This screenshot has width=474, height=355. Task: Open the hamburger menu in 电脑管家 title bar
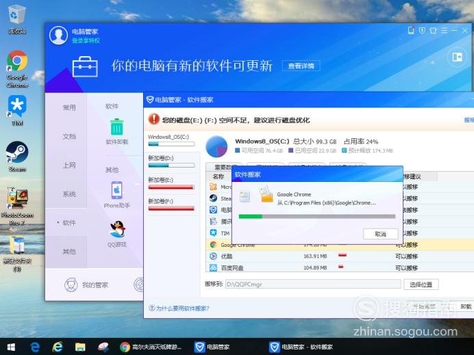coord(444,30)
